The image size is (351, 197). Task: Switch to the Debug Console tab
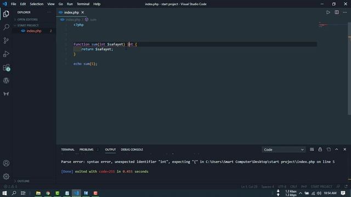click(x=132, y=149)
